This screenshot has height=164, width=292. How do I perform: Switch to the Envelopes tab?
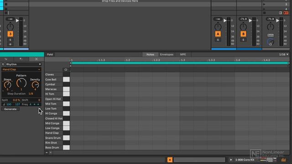point(167,55)
